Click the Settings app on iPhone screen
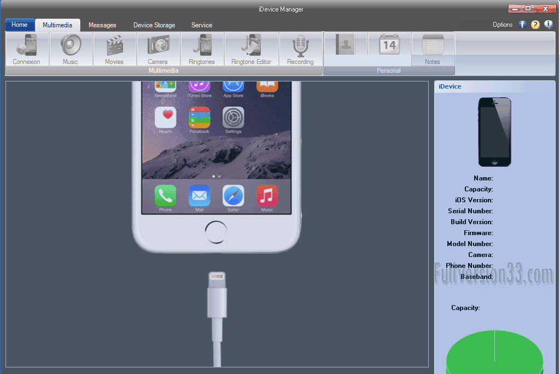 tap(233, 118)
